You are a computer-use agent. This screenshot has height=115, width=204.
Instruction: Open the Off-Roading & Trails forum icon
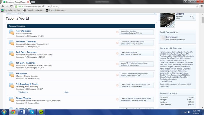11,85
